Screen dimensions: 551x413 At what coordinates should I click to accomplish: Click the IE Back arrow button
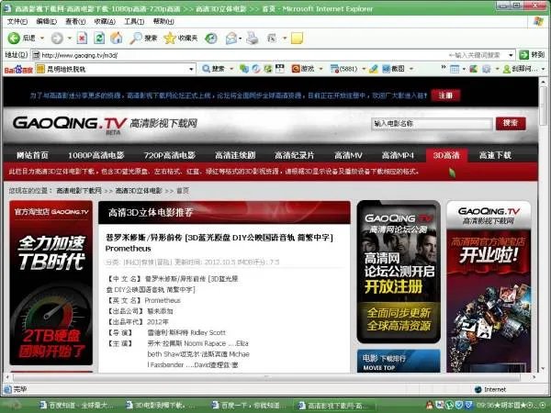click(14, 38)
